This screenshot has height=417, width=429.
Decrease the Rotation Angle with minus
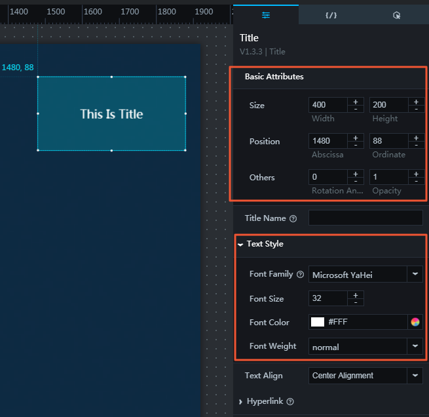click(356, 181)
